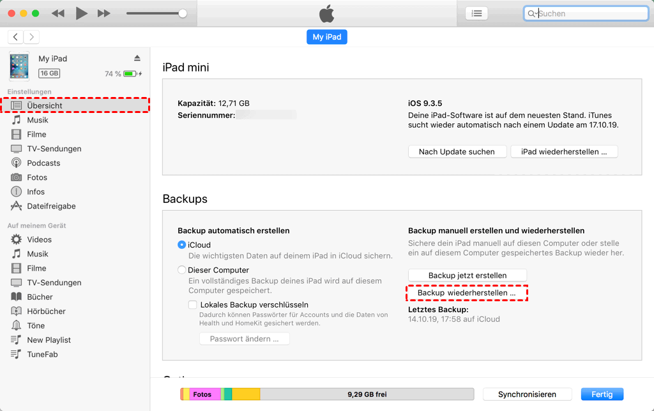Enable Lokales Backup verschlüsseln checkbox
This screenshot has width=654, height=411.
pos(192,305)
